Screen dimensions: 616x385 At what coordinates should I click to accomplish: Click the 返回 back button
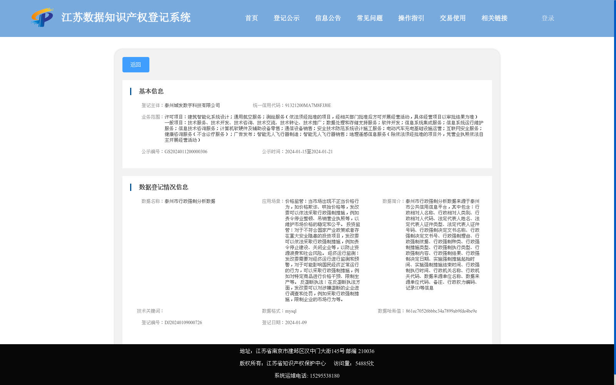(x=136, y=65)
